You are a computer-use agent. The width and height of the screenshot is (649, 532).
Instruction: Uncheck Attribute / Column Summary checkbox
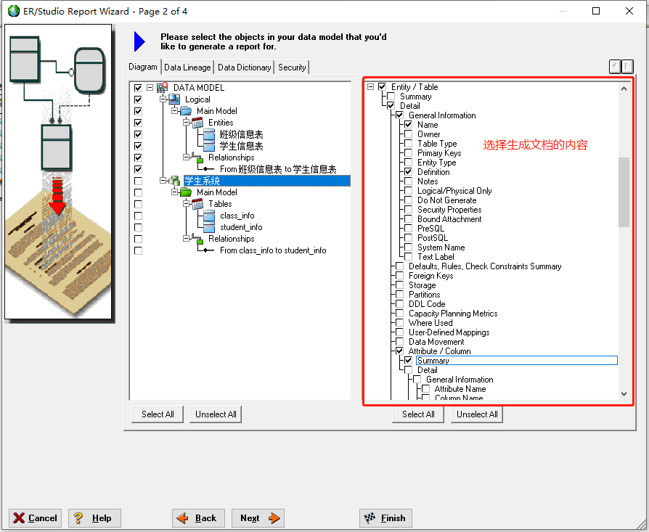click(x=408, y=360)
